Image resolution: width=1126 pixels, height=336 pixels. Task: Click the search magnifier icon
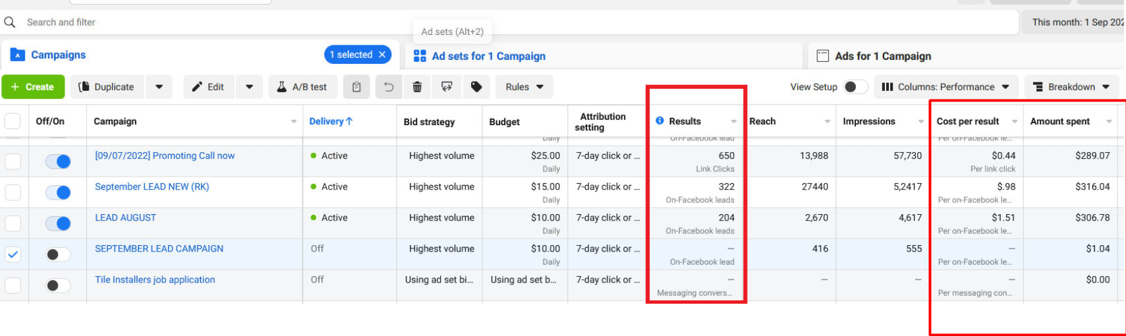(10, 22)
